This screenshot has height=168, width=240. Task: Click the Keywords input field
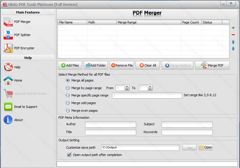[187, 132]
